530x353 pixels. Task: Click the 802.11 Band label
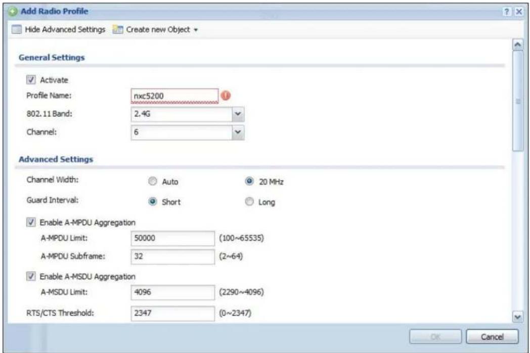(x=50, y=114)
